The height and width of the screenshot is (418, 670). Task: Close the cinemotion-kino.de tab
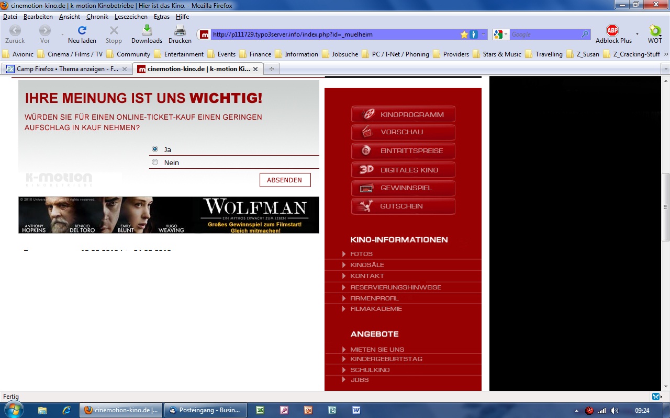click(255, 68)
